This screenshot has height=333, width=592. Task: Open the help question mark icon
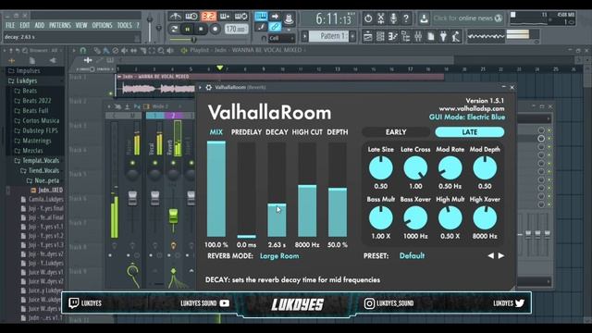coord(406,18)
